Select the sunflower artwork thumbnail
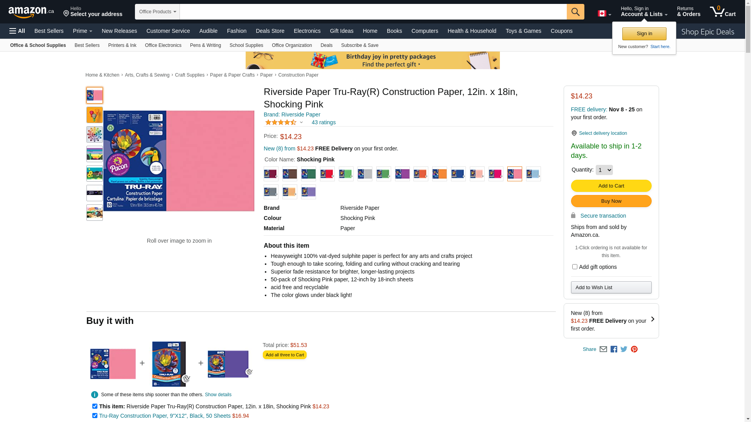Viewport: 751px width, 422px height. (95, 173)
